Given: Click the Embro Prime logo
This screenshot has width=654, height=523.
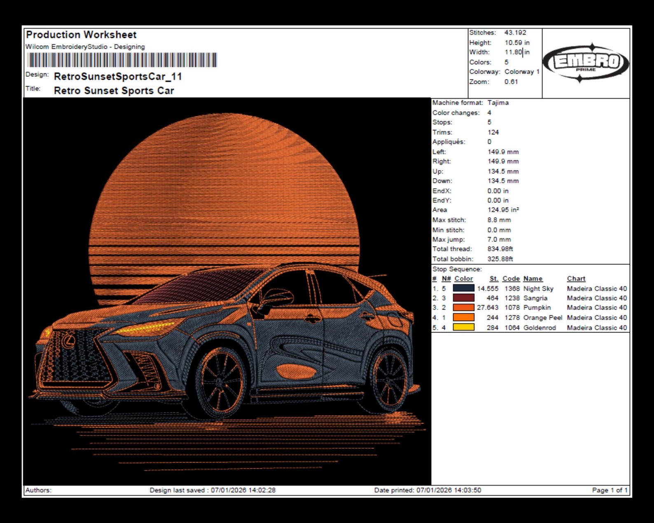Looking at the screenshot, I should (x=586, y=63).
